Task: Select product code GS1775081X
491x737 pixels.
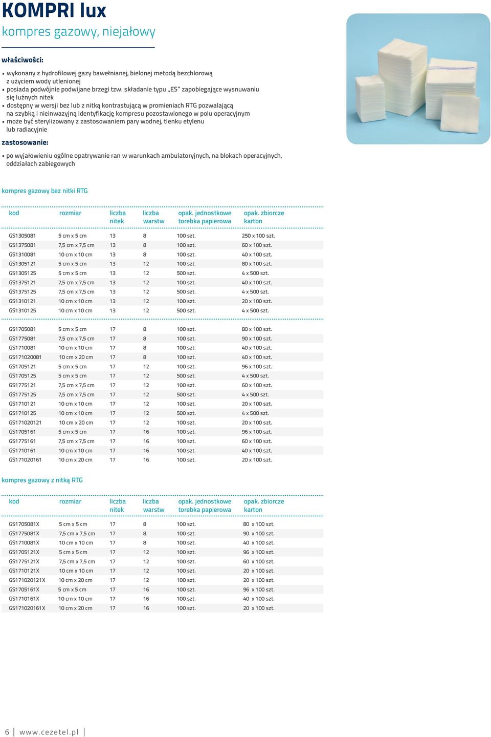Action: click(24, 534)
